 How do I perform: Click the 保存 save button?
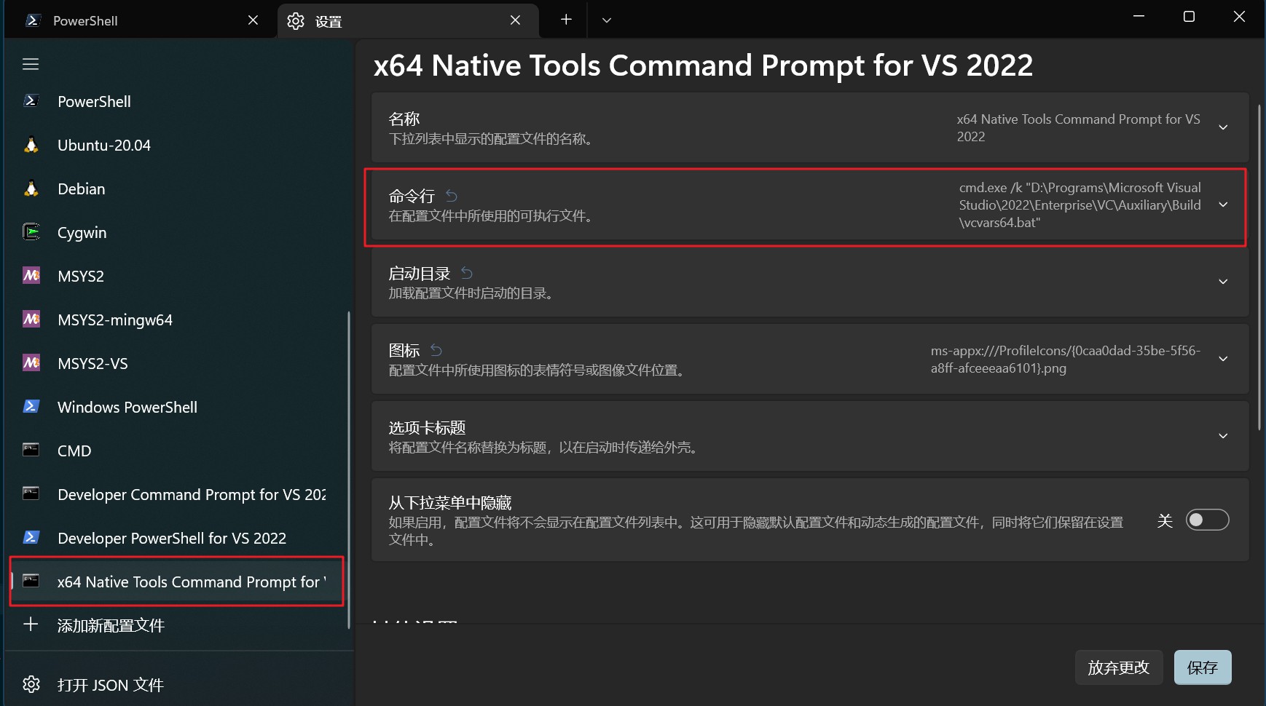[x=1203, y=667]
